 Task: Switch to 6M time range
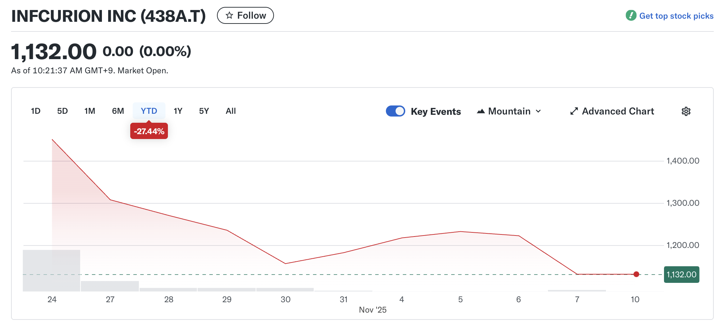(118, 111)
